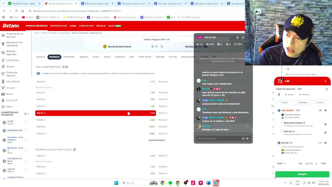Click the live stream play icon beside Borussia Dortmund

(x=153, y=46)
